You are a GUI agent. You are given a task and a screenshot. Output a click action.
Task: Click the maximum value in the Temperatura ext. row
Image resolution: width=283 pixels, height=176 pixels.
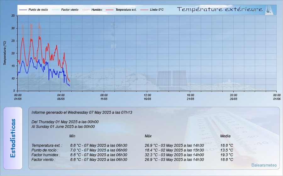[x=174, y=145]
